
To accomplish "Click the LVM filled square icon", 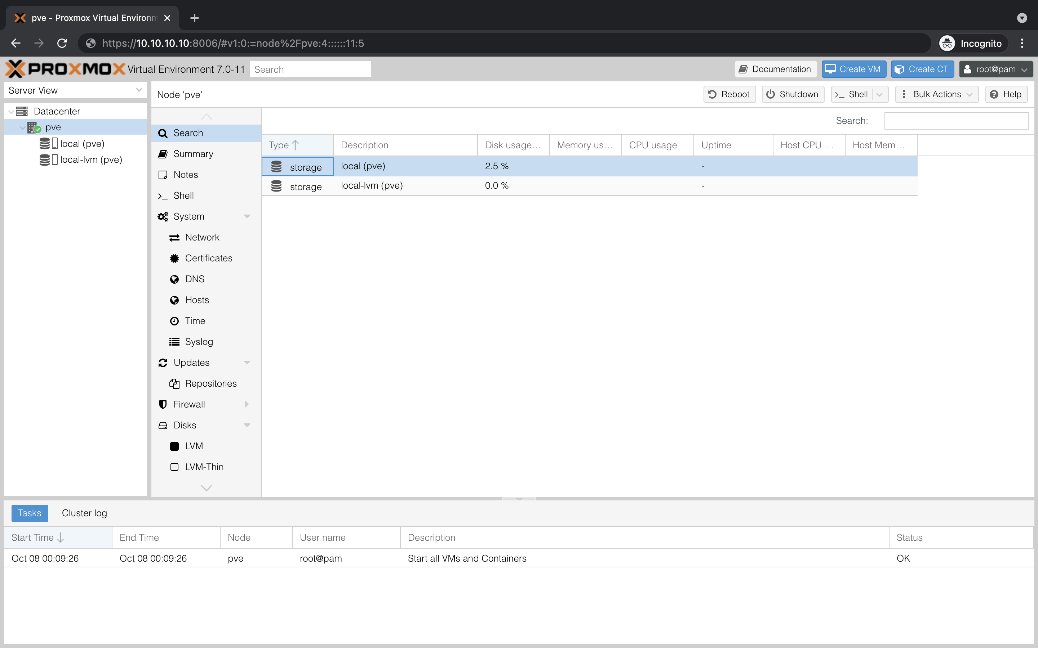I will coord(174,446).
